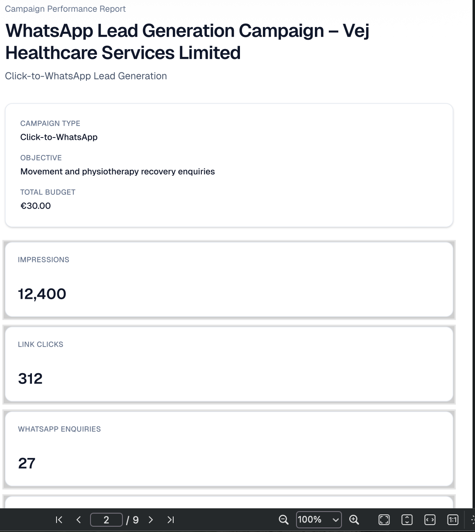Screen dimensions: 475x532
Task: Go to the previous page
Action: coord(79,520)
